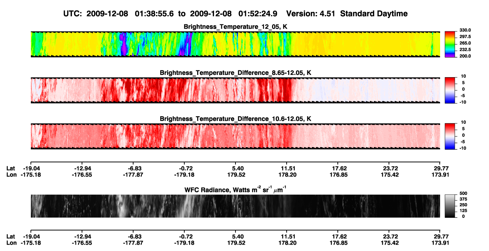Click the '200.0' colorbar label
Image resolution: width=489 pixels, height=251 pixels.
click(465, 56)
